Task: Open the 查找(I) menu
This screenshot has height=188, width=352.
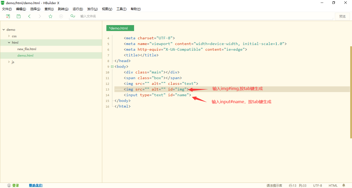Action: pyautogui.click(x=49, y=9)
